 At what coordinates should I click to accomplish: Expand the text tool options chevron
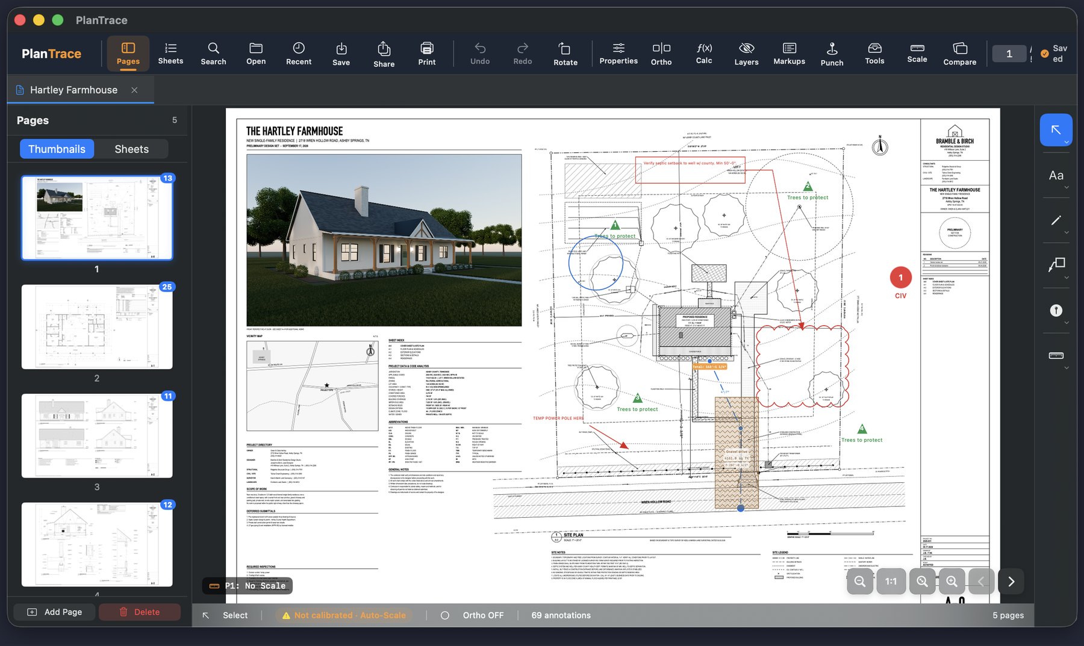pyautogui.click(x=1067, y=187)
